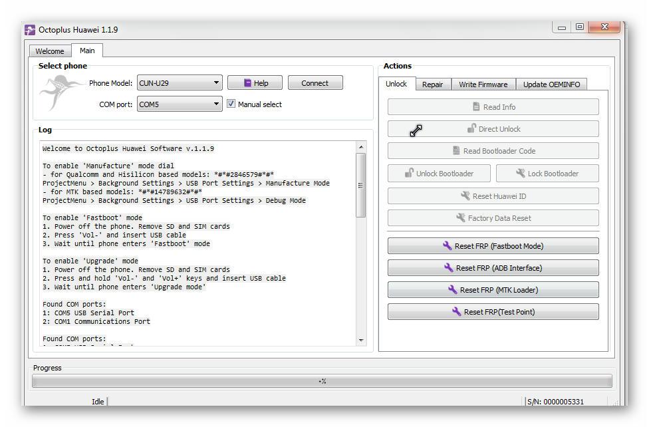Click the log line '2: COM1 Communications Port'

[x=96, y=321]
